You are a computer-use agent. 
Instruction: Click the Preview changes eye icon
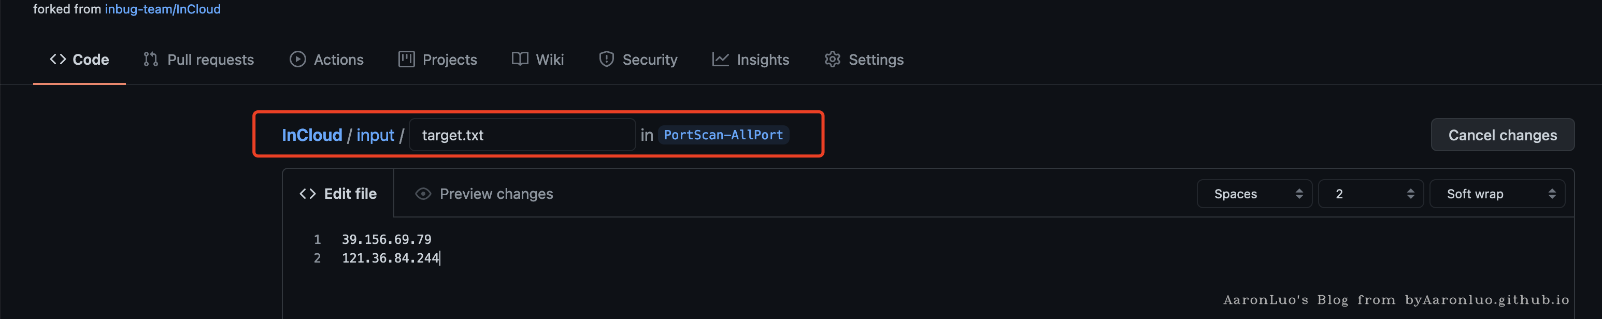coord(423,194)
